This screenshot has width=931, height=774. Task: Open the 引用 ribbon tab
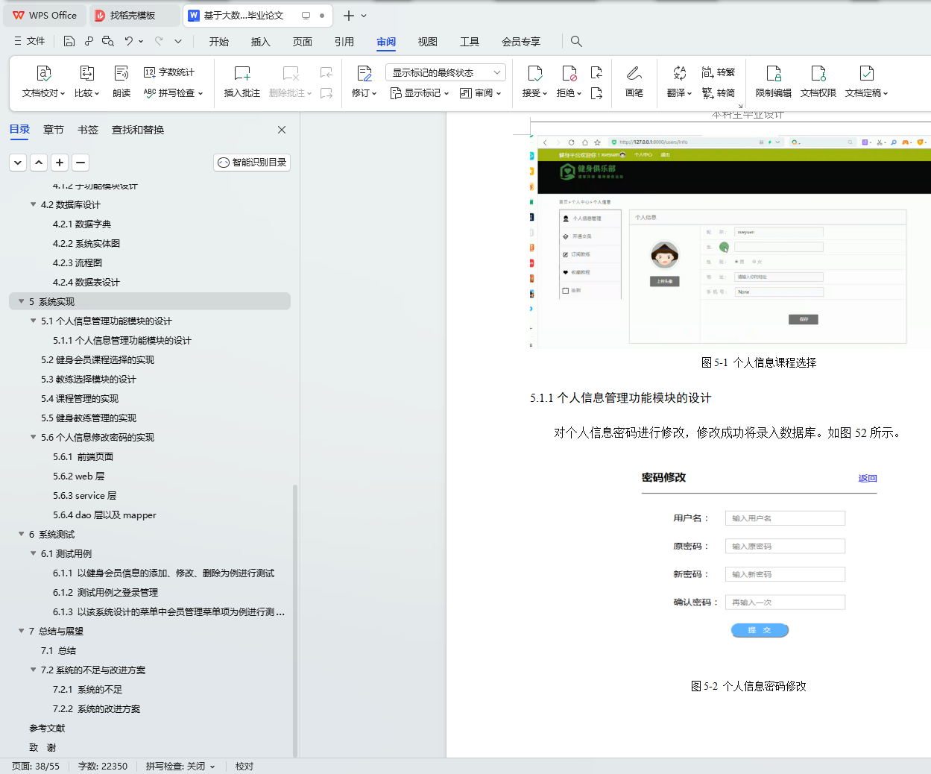344,42
